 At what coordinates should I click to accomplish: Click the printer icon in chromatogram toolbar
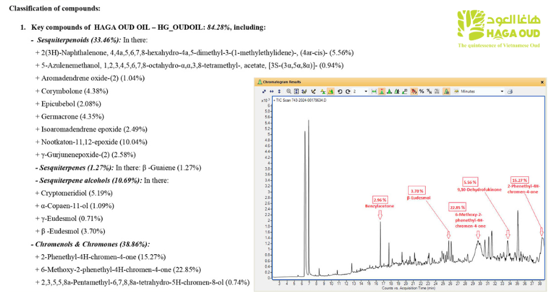coord(509,91)
